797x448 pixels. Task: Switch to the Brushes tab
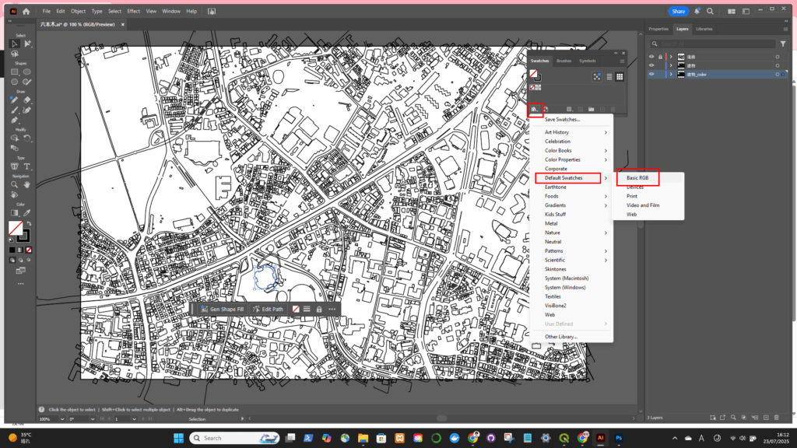point(564,61)
